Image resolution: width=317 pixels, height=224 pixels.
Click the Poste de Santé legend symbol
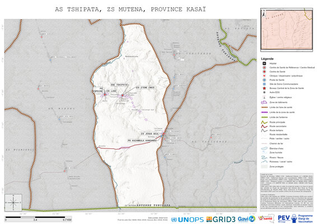coord(264,80)
